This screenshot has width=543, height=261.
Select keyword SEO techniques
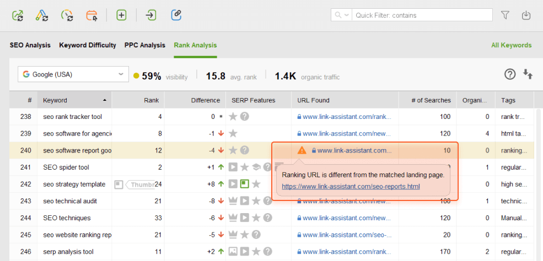[67, 218]
